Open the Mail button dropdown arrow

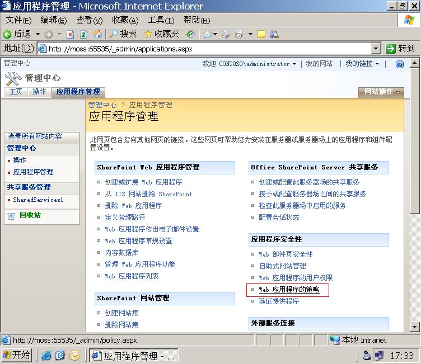click(x=215, y=34)
